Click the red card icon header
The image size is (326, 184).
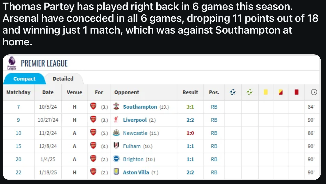pyautogui.click(x=297, y=92)
